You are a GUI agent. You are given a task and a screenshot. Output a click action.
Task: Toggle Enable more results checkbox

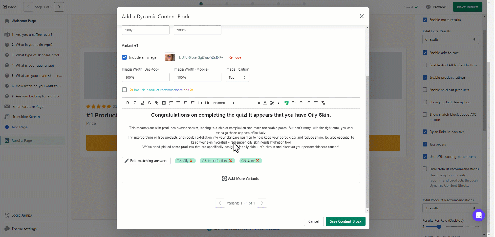pyautogui.click(x=425, y=20)
